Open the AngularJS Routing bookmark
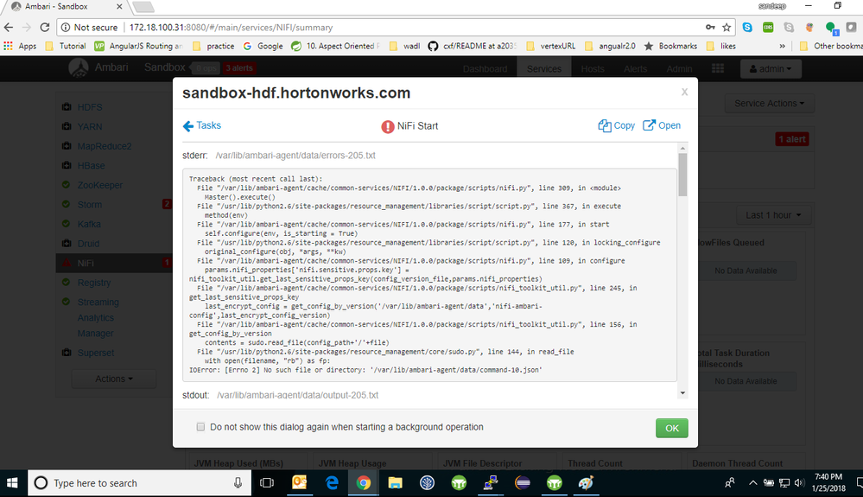This screenshot has width=863, height=497. point(139,46)
